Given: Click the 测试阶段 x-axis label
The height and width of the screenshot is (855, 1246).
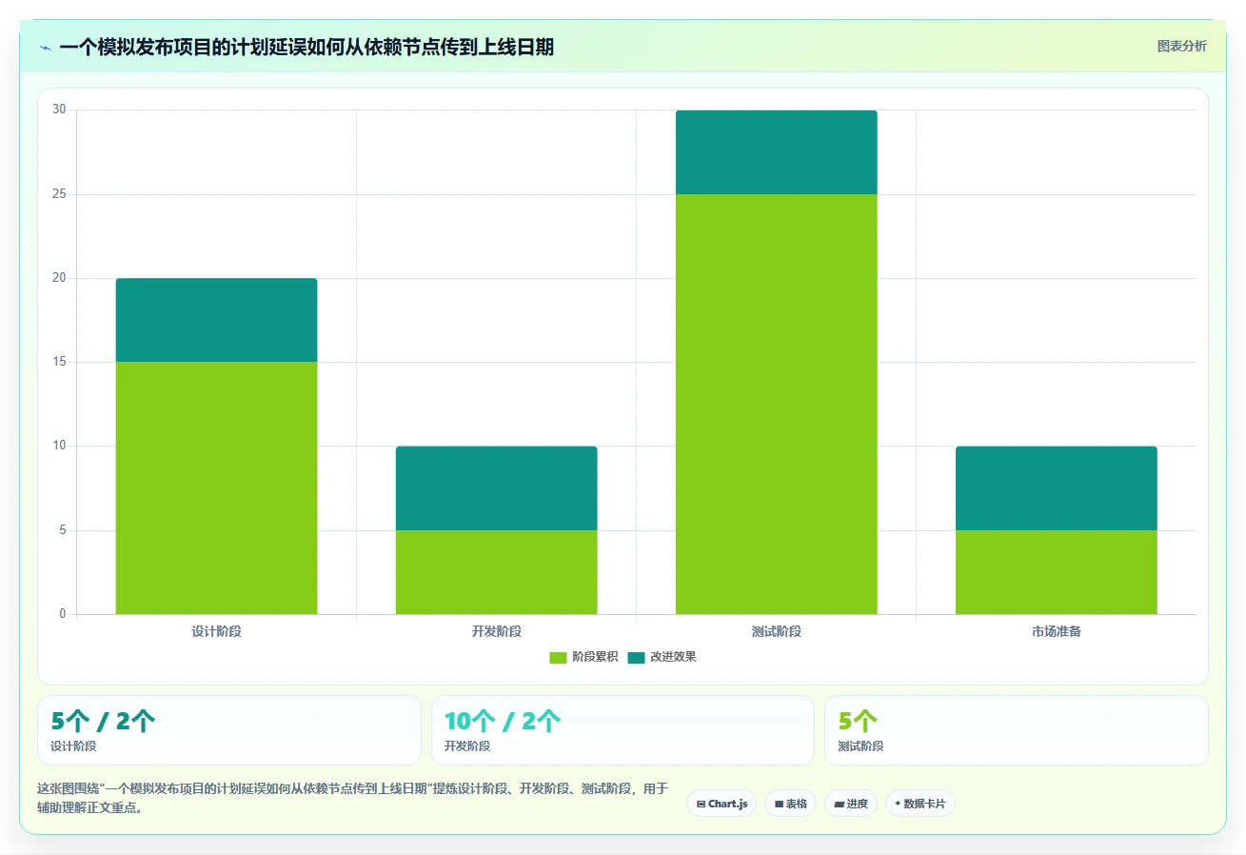Looking at the screenshot, I should tap(776, 631).
